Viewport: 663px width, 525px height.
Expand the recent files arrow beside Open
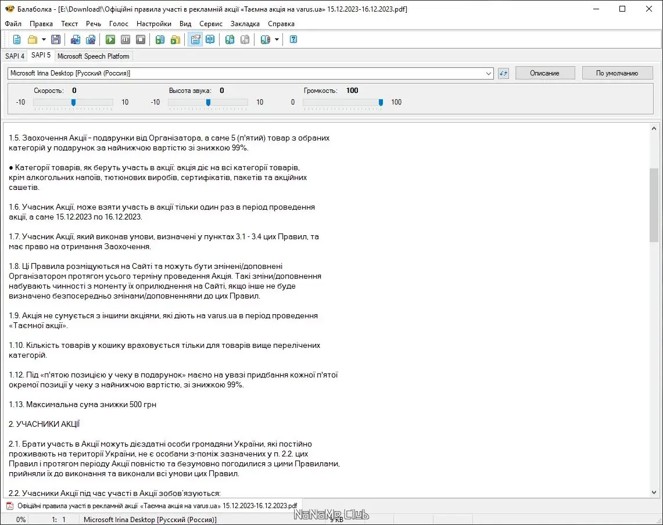click(44, 39)
